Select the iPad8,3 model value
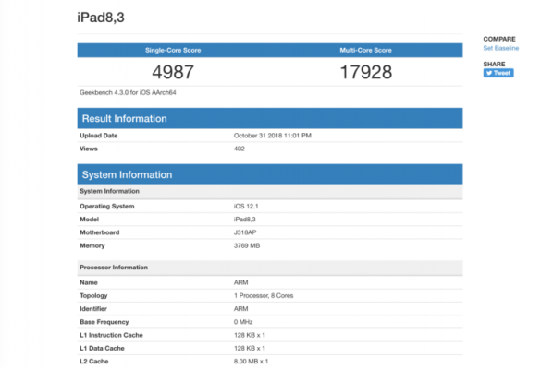 pos(245,220)
